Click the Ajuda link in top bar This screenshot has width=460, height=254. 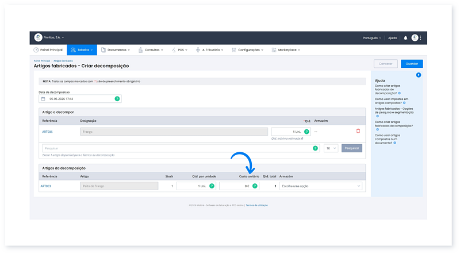click(392, 38)
